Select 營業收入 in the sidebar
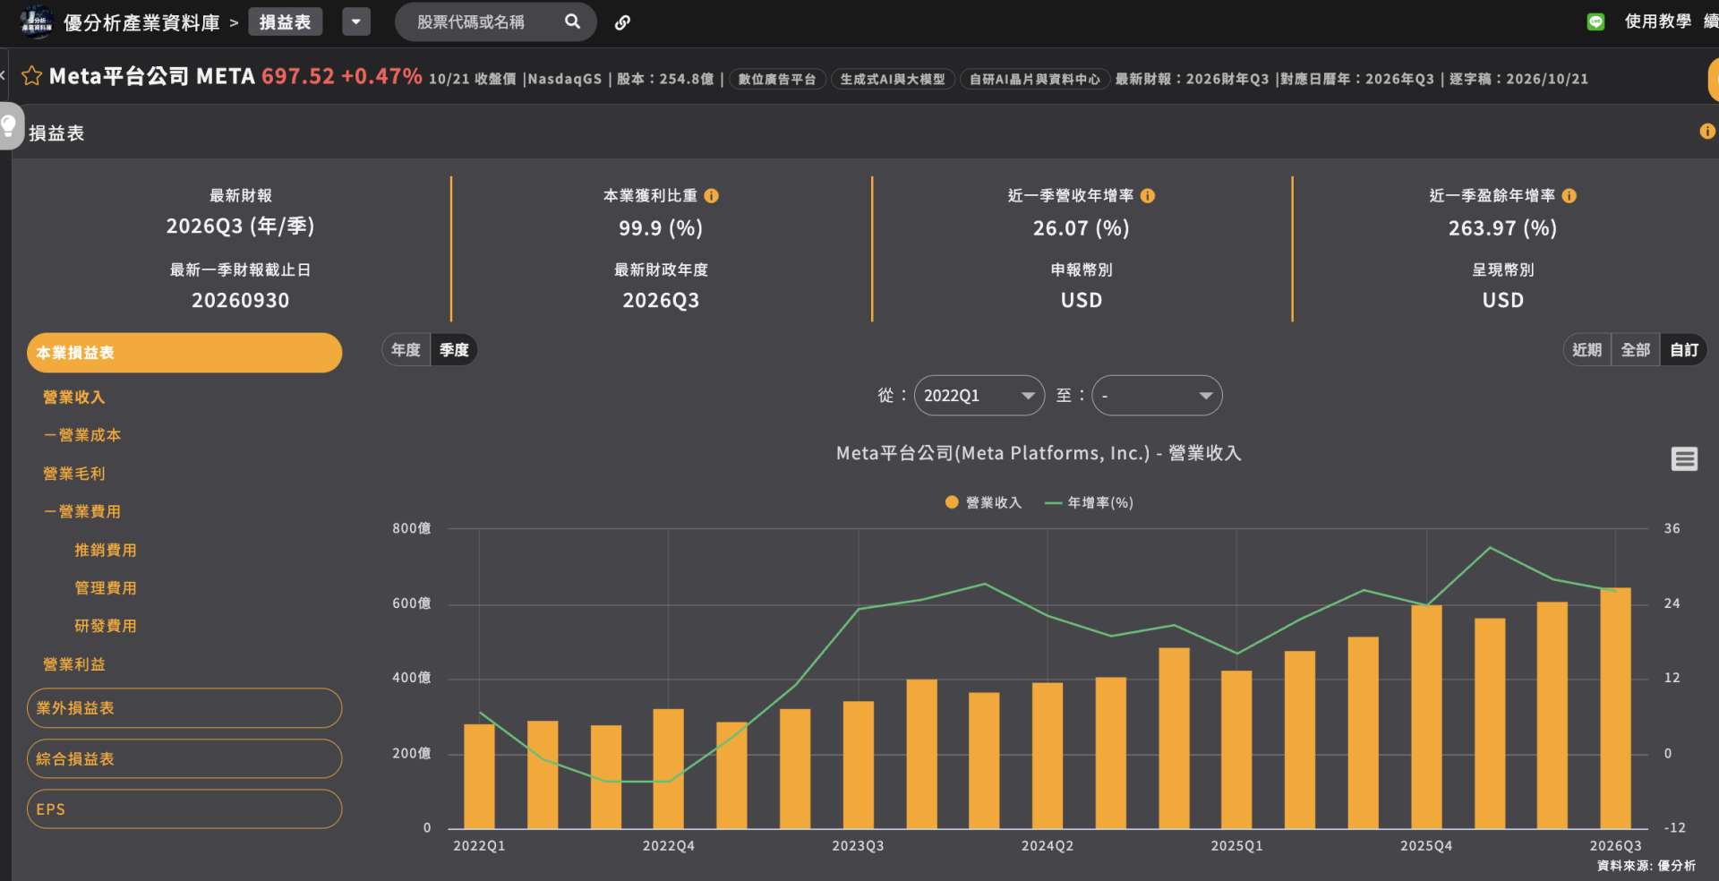Image resolution: width=1719 pixels, height=881 pixels. click(74, 398)
